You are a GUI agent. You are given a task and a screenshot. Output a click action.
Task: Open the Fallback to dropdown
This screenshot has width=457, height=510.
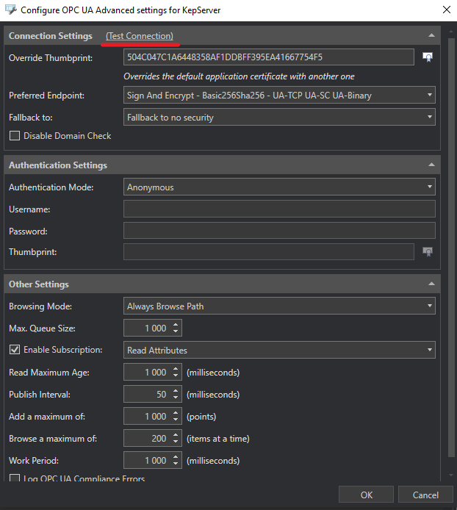tap(279, 117)
